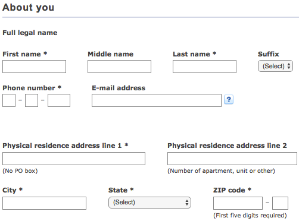Click the Suffix dropdown arrows
The width and height of the screenshot is (299, 221).
click(x=289, y=66)
